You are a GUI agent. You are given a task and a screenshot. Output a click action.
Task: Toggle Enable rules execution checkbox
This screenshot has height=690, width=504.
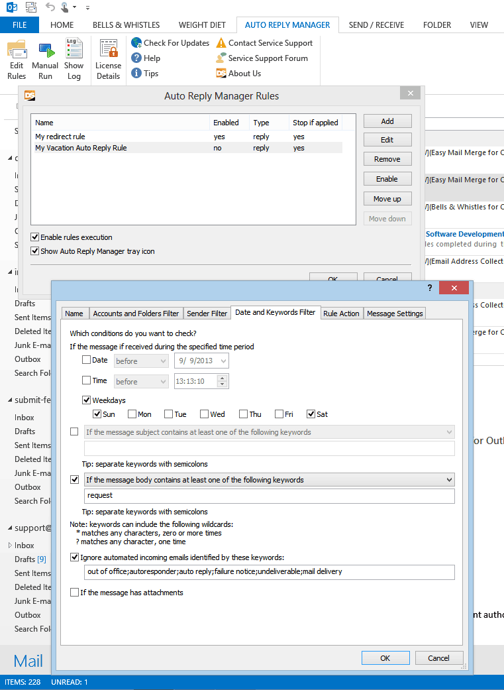[x=35, y=237]
